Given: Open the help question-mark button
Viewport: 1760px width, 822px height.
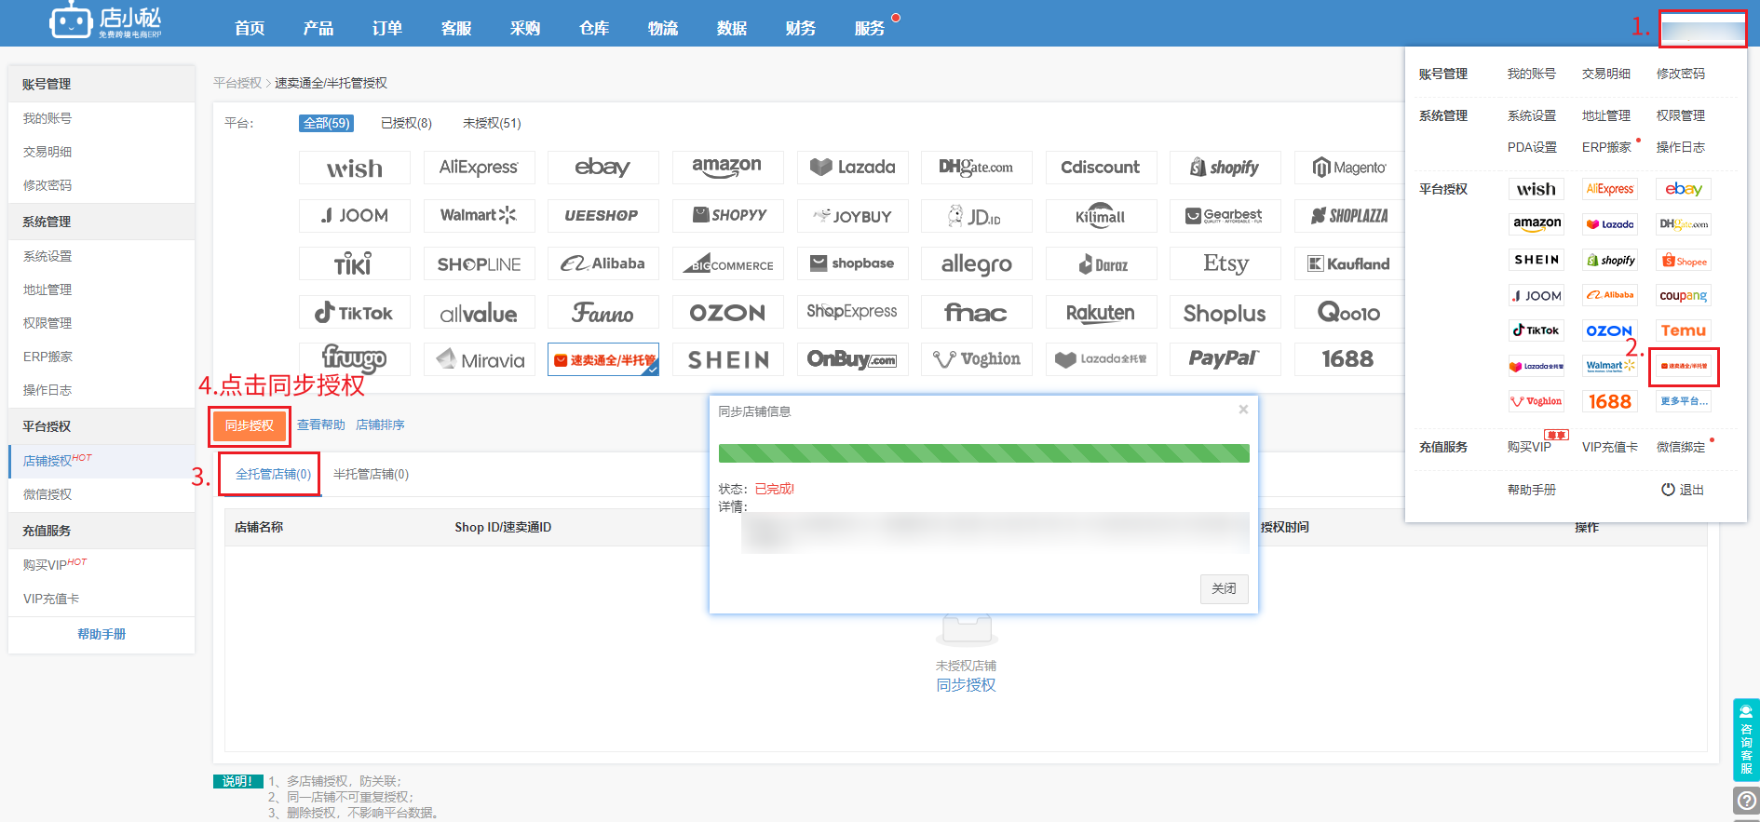Looking at the screenshot, I should pyautogui.click(x=1746, y=801).
